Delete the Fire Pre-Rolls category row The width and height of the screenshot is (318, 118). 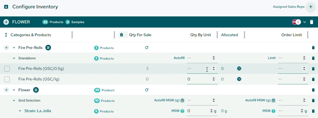tap(313, 48)
